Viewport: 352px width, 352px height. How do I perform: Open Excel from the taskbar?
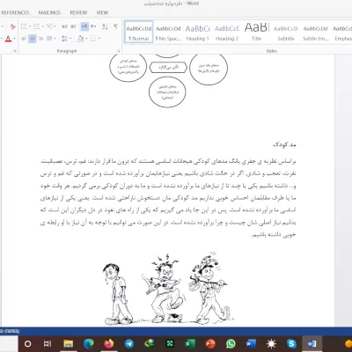pyautogui.click(x=190, y=343)
